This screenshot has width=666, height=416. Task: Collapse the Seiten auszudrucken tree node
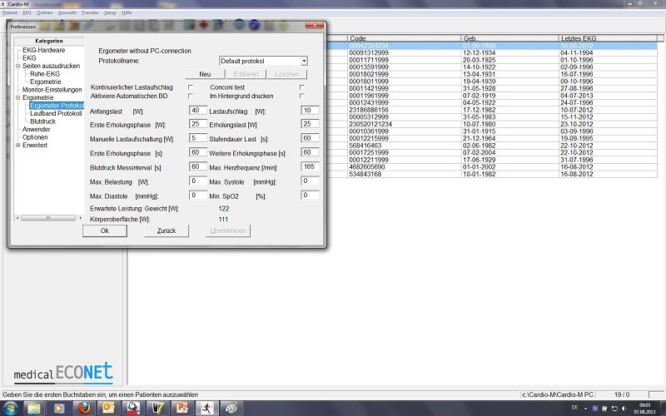18,66
